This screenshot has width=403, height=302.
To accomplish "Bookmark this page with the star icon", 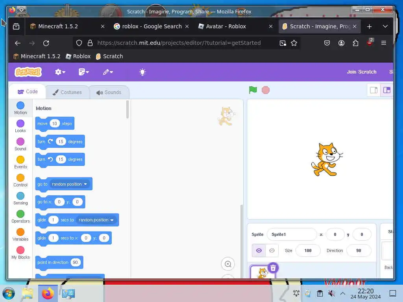I will (x=294, y=43).
